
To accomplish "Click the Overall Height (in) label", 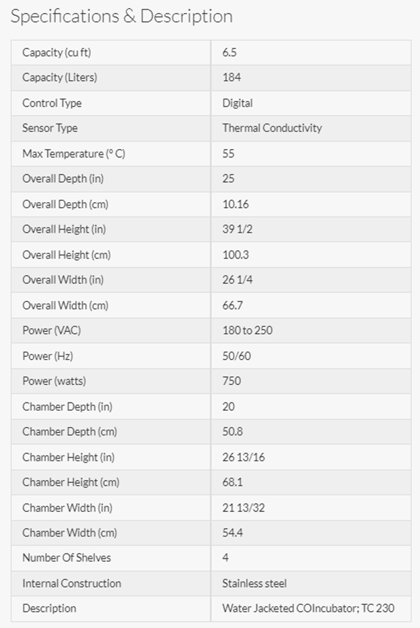I will coord(64,229).
